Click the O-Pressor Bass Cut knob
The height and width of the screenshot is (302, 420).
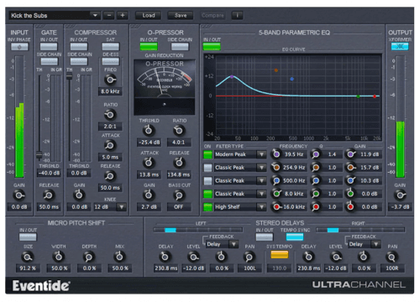[x=179, y=195]
